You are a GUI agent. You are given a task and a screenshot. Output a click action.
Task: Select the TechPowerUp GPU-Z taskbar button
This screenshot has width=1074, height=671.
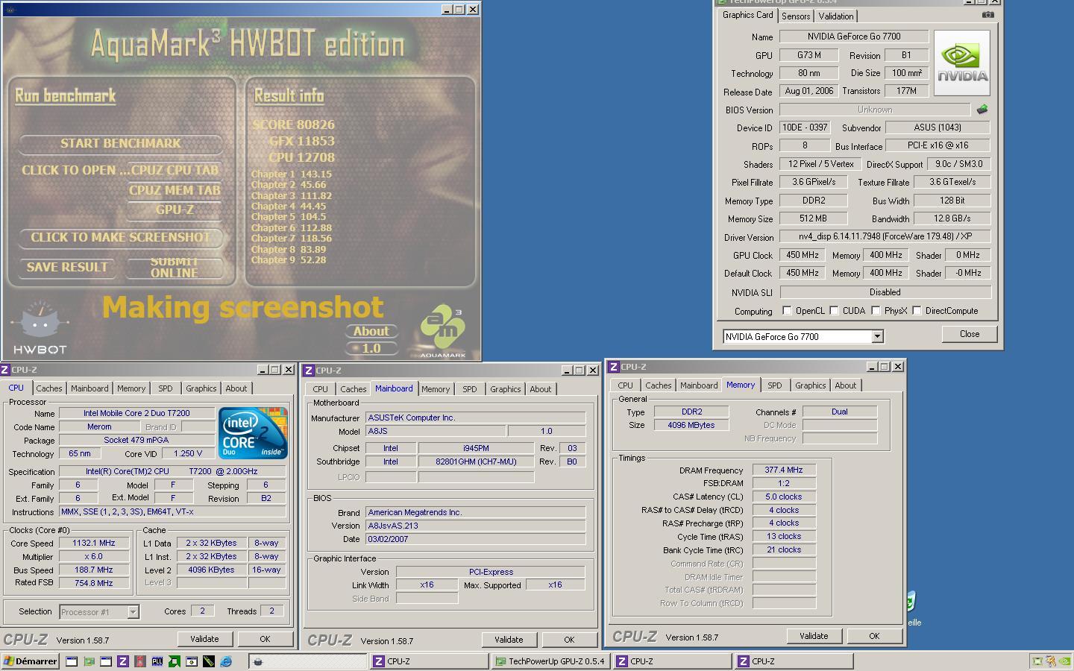(550, 661)
